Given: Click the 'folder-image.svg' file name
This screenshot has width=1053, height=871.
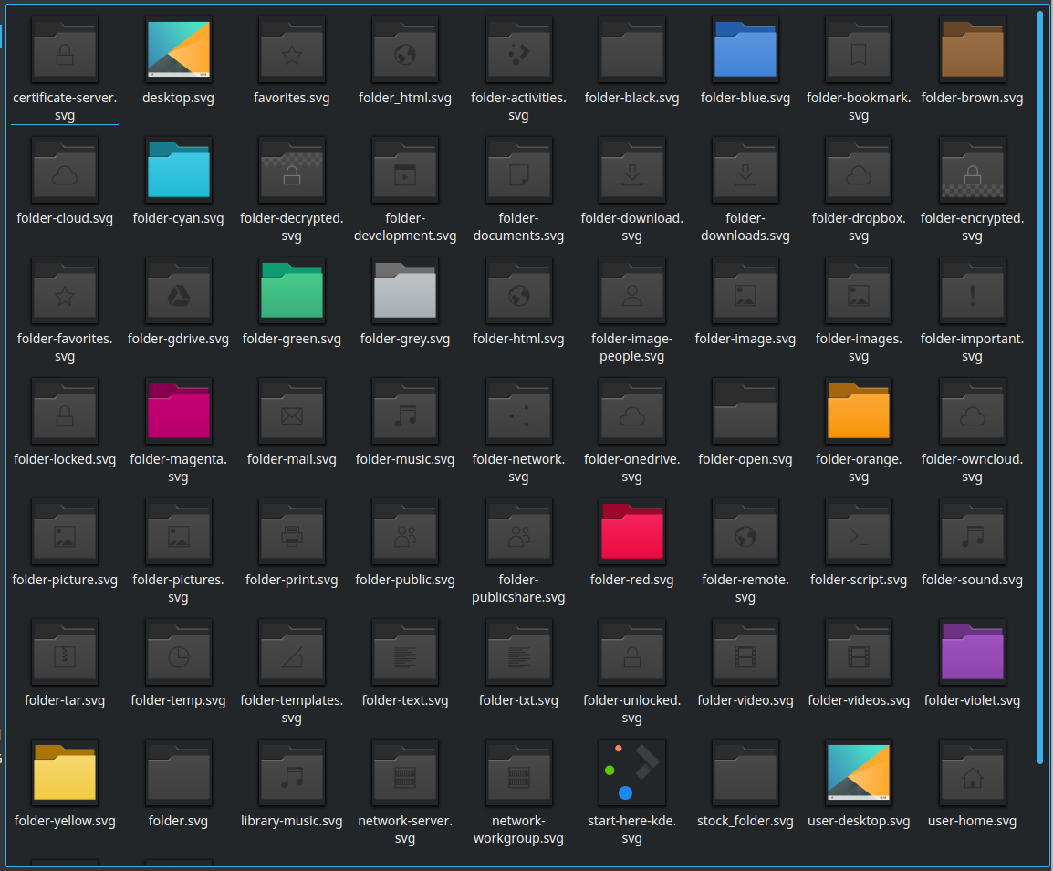Looking at the screenshot, I should point(745,339).
